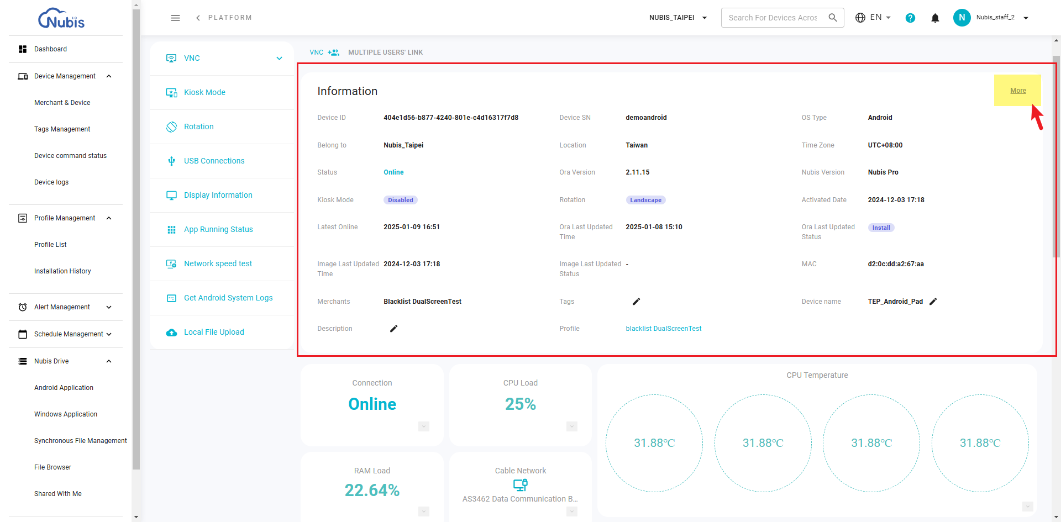Image resolution: width=1061 pixels, height=522 pixels.
Task: Expand the VNC panel chevron
Action: 279,58
